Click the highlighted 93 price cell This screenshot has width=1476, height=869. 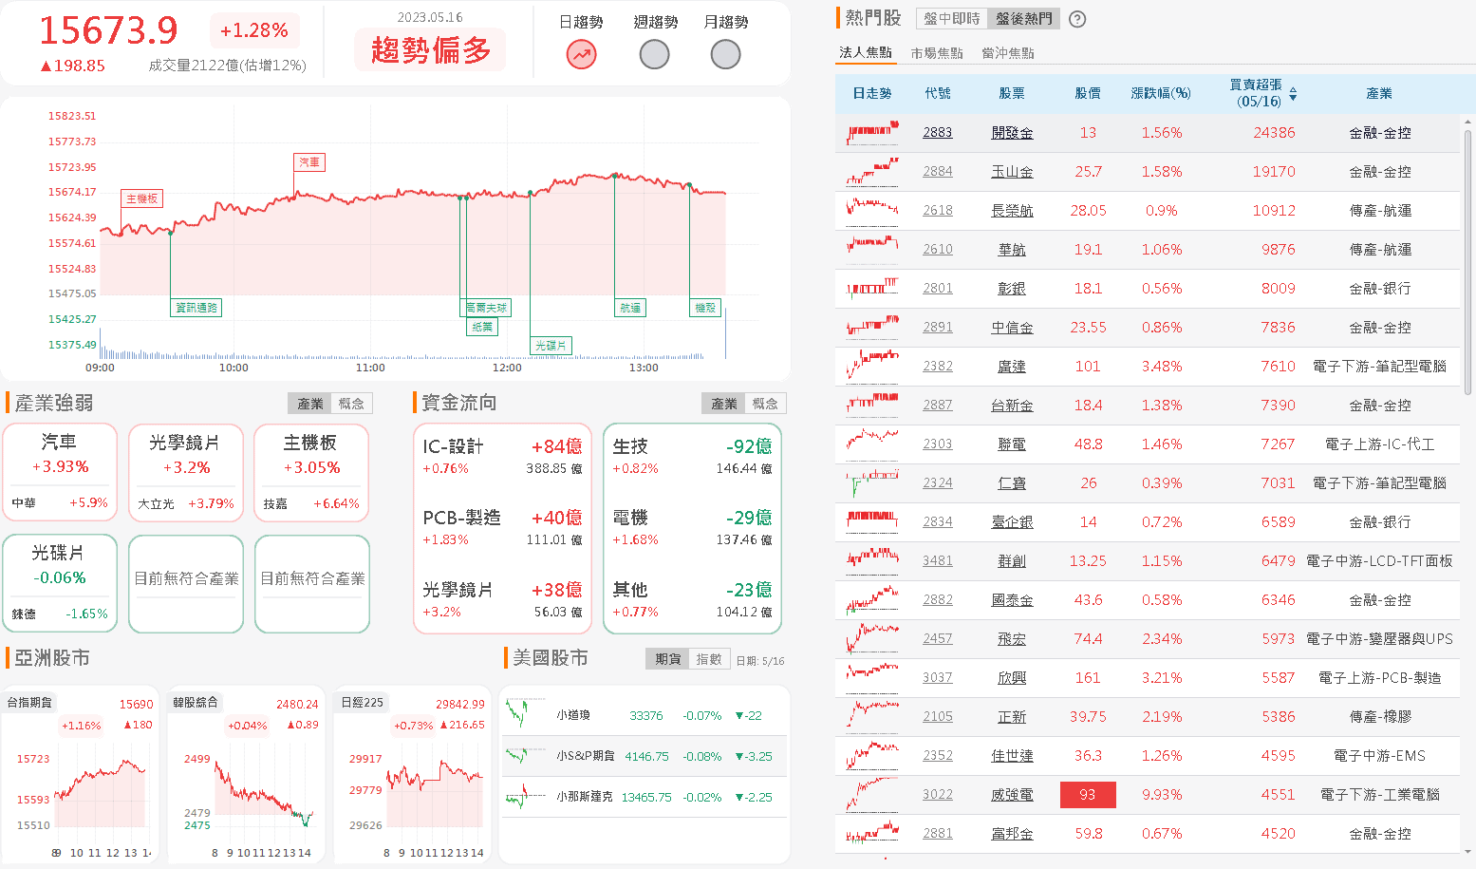pos(1088,795)
